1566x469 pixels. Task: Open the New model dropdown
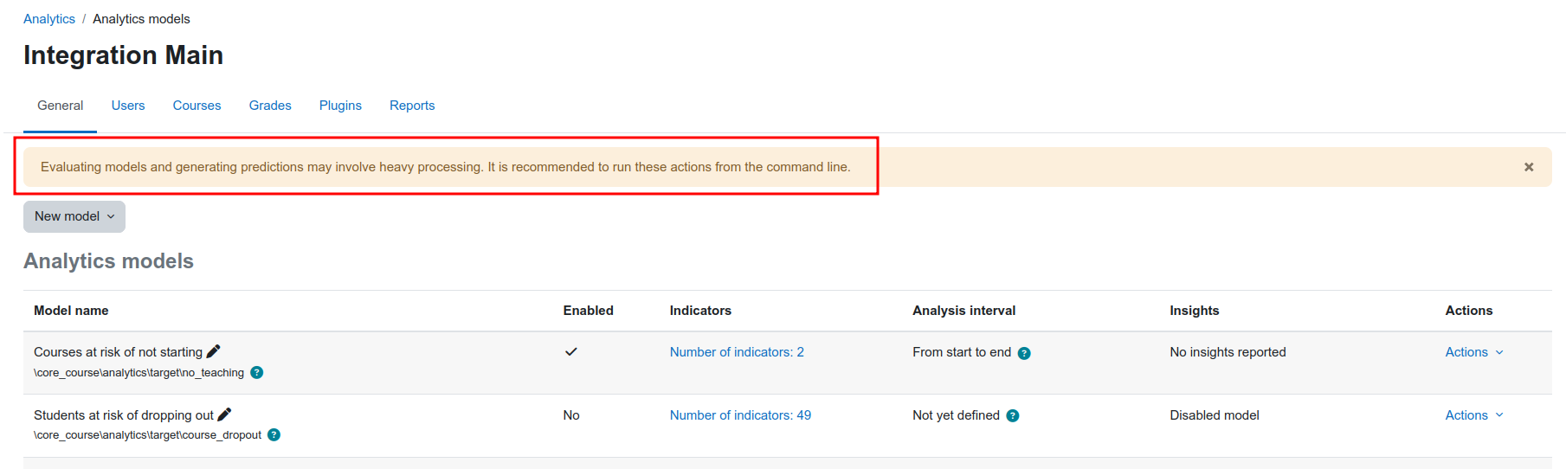[x=74, y=216]
